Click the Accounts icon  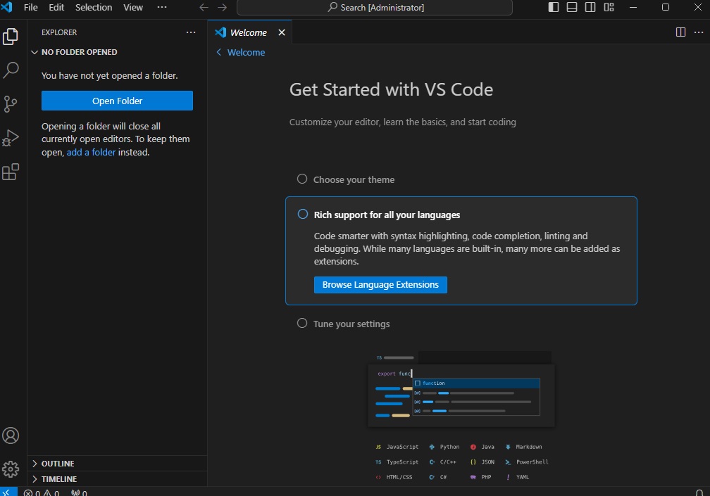[x=11, y=435]
